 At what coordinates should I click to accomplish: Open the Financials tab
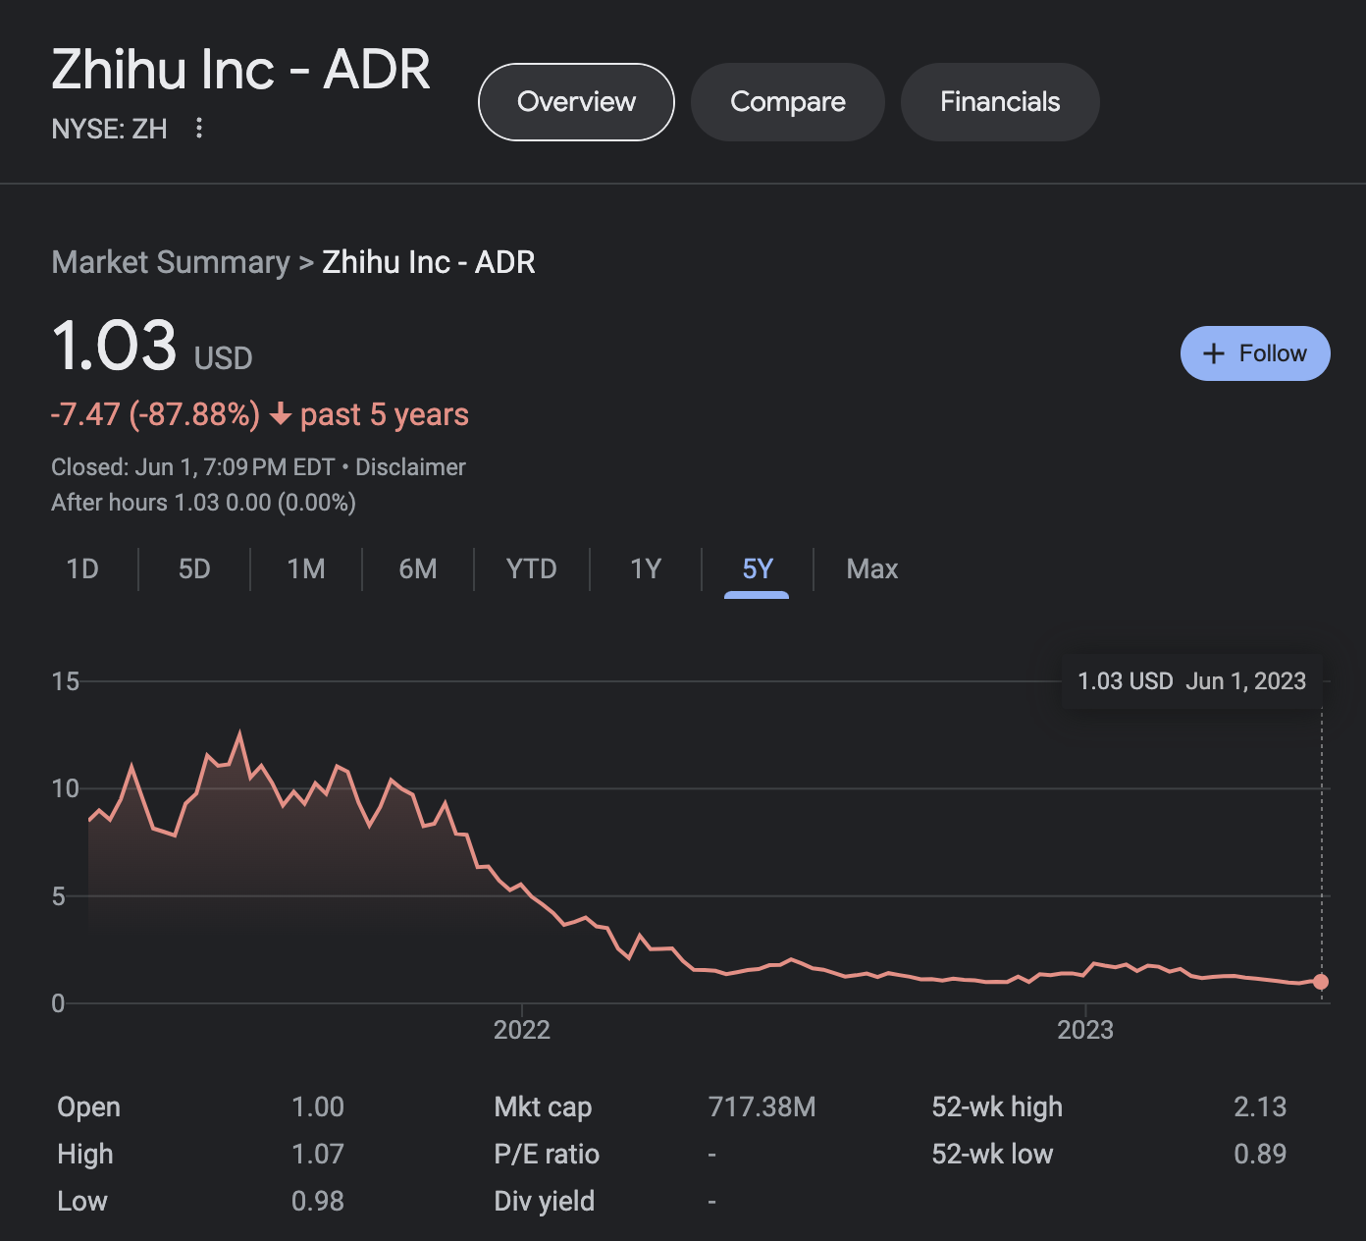999,102
